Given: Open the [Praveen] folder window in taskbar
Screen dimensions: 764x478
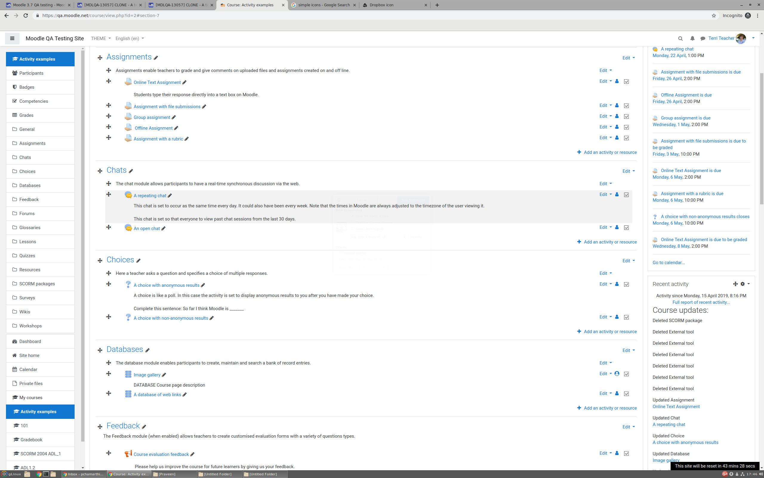Looking at the screenshot, I should [x=174, y=474].
